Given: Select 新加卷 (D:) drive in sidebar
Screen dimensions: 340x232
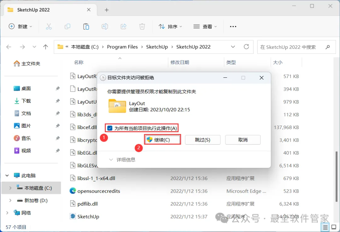Looking at the screenshot, I should 32,200.
